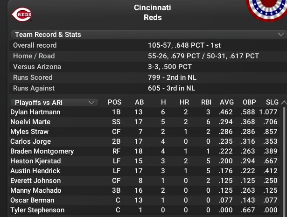Click on Tyler Stephenson's name
The height and width of the screenshot is (217, 287).
(x=37, y=210)
